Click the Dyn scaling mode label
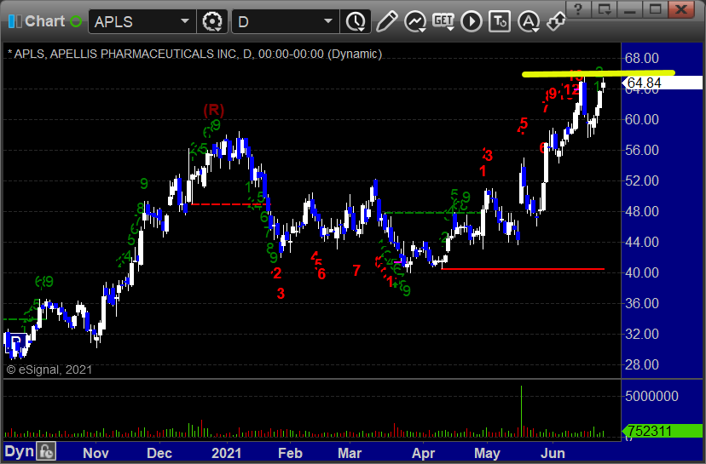The image size is (706, 464). point(19,451)
